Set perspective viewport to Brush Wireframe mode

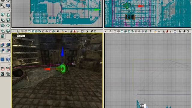tap(22, 31)
